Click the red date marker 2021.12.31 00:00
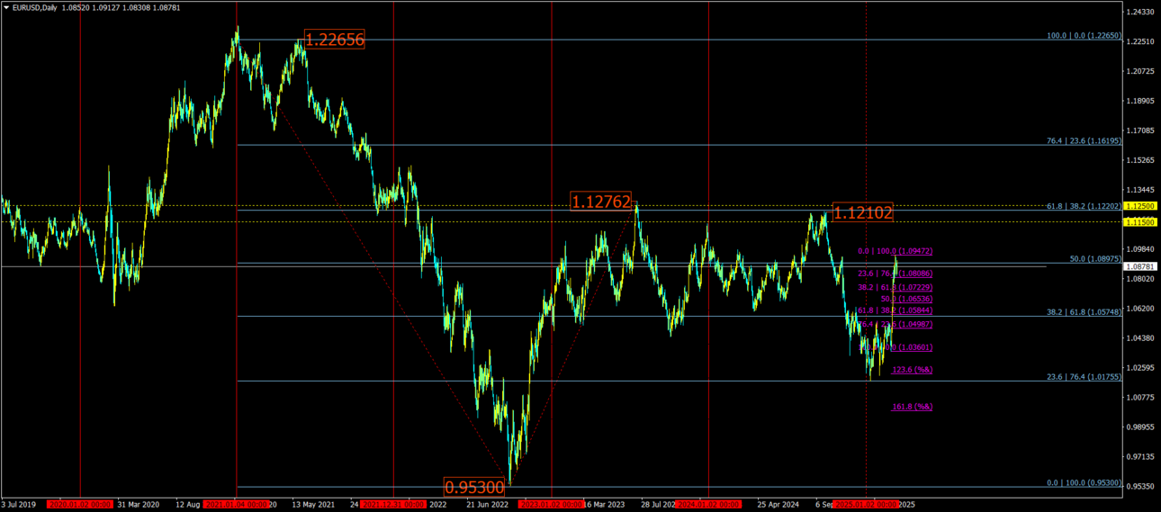 point(393,506)
